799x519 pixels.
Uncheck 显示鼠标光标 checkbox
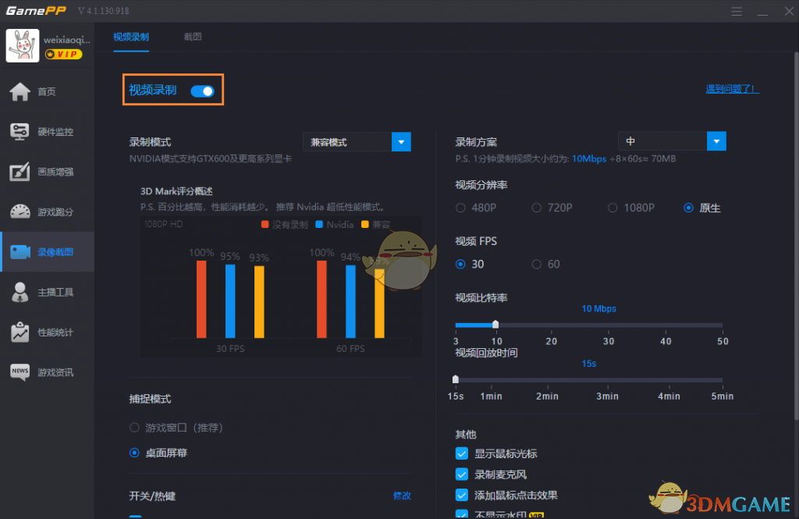pyautogui.click(x=462, y=453)
